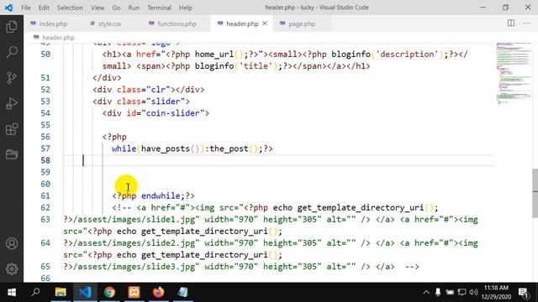538x302 pixels.
Task: Click the 'home_url' function name
Action: coord(214,54)
